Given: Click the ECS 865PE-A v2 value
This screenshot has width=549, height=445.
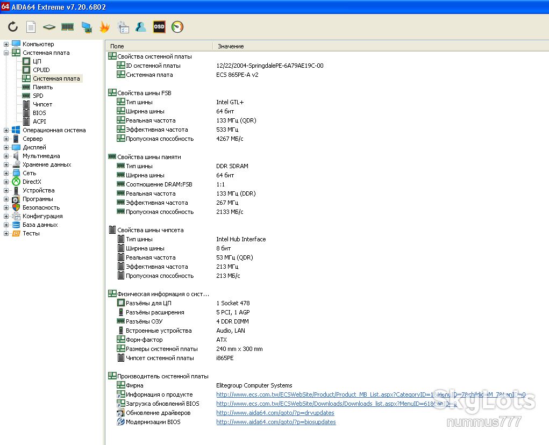Looking at the screenshot, I should [237, 75].
